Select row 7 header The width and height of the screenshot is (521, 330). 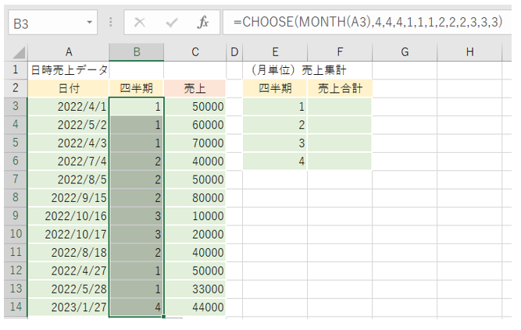14,179
